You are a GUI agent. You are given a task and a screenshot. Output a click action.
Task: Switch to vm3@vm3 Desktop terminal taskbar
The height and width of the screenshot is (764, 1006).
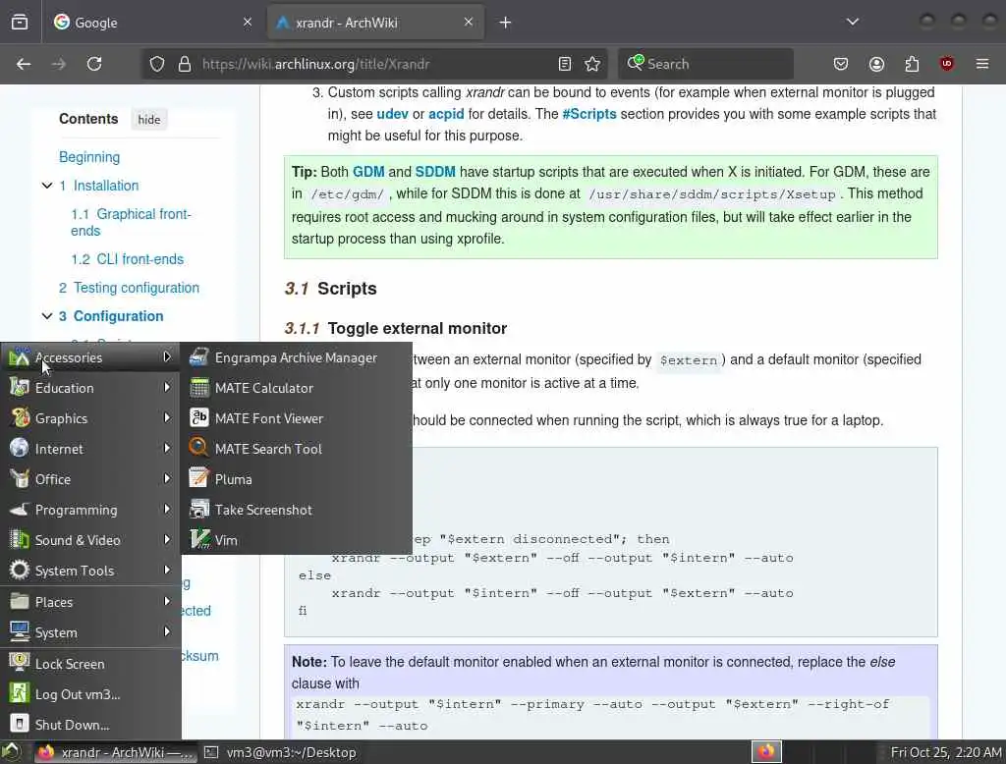pos(281,752)
